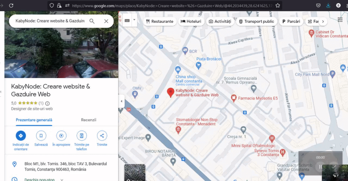Select Mrini Spital Oftalmologic marker
Image resolution: width=348 pixels, height=181 pixels.
point(272,139)
